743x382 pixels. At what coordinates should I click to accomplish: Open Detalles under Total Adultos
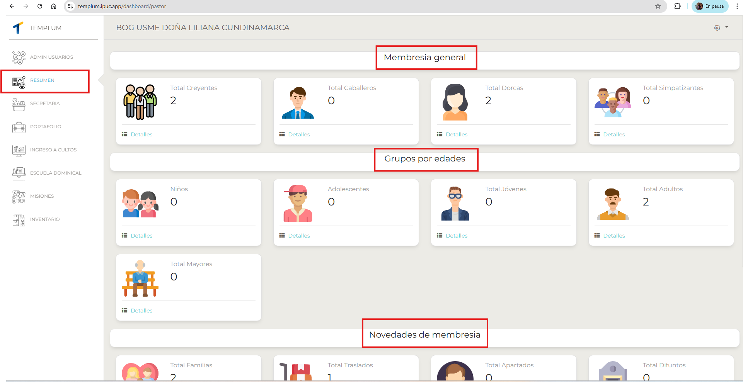[x=613, y=236]
